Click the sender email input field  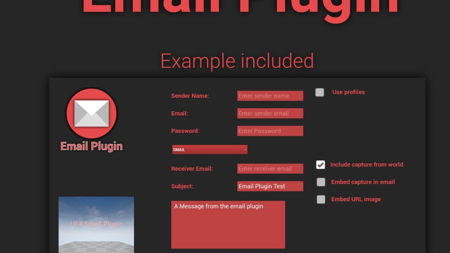pyautogui.click(x=270, y=113)
